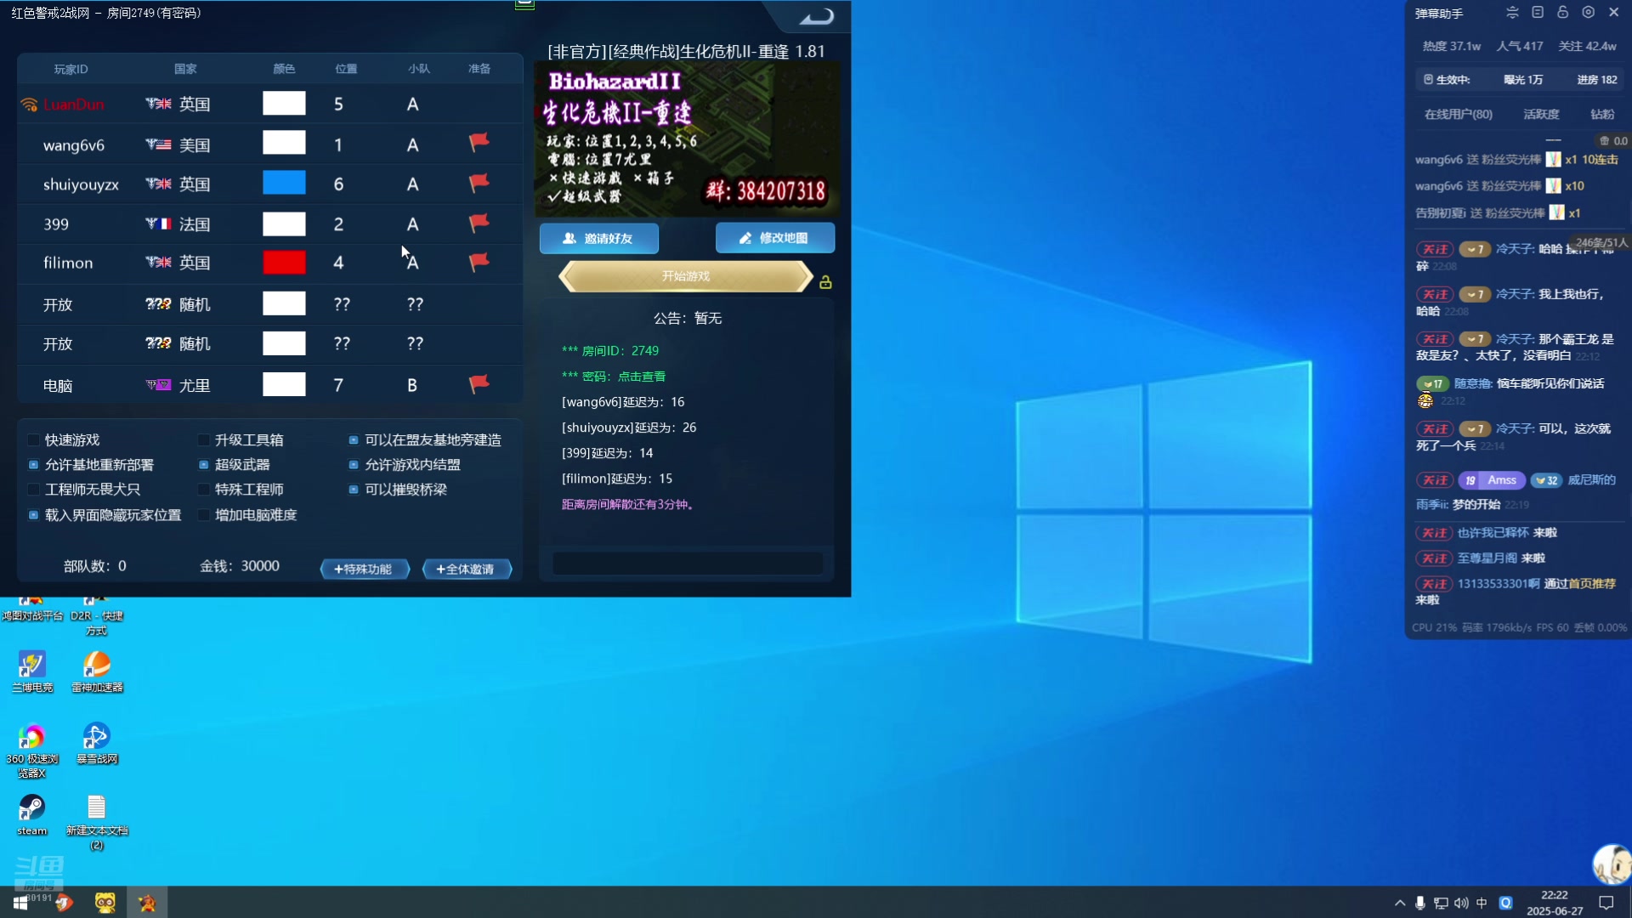Open the 兰博电竞 desktop shortcut
The height and width of the screenshot is (918, 1632).
[32, 671]
